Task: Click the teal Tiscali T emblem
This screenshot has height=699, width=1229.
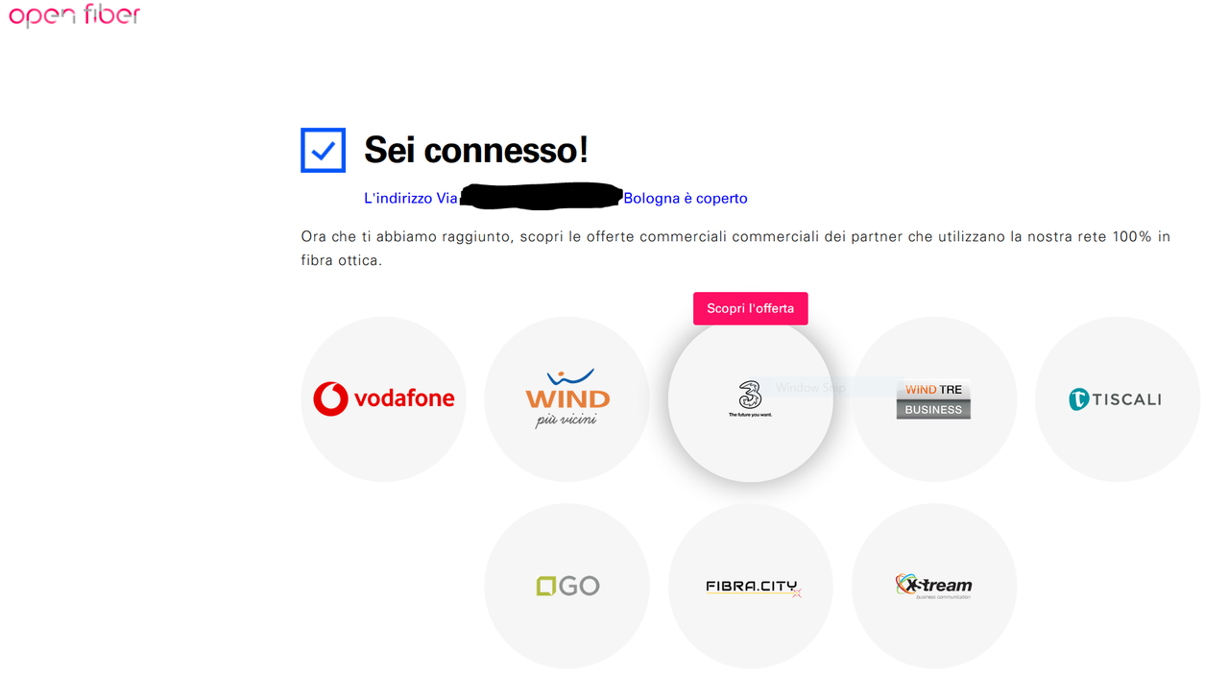Action: (x=1081, y=398)
